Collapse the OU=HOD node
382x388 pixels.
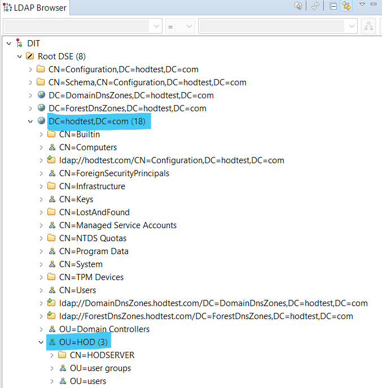tap(41, 342)
